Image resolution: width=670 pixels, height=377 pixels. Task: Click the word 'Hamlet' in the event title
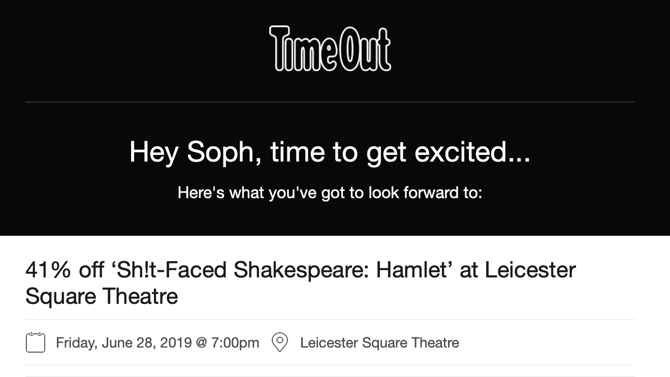(409, 270)
